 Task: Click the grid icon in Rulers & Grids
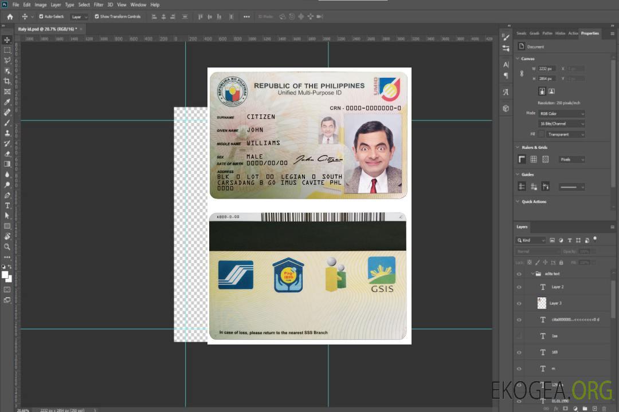click(534, 160)
